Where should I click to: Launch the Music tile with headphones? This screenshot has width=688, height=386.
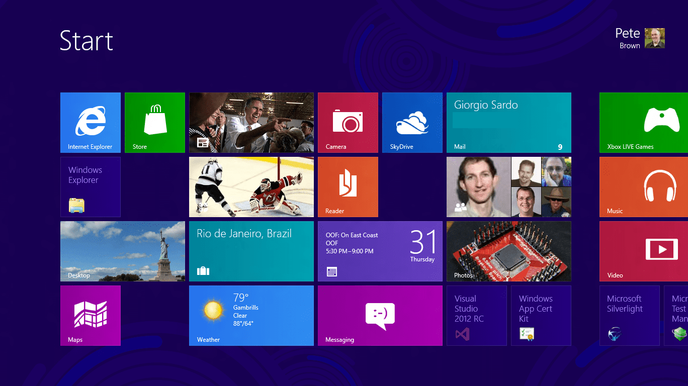644,187
